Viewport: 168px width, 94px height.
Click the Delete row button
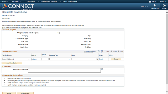pos(116,59)
